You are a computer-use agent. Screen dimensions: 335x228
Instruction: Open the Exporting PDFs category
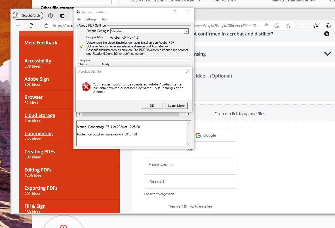click(41, 188)
